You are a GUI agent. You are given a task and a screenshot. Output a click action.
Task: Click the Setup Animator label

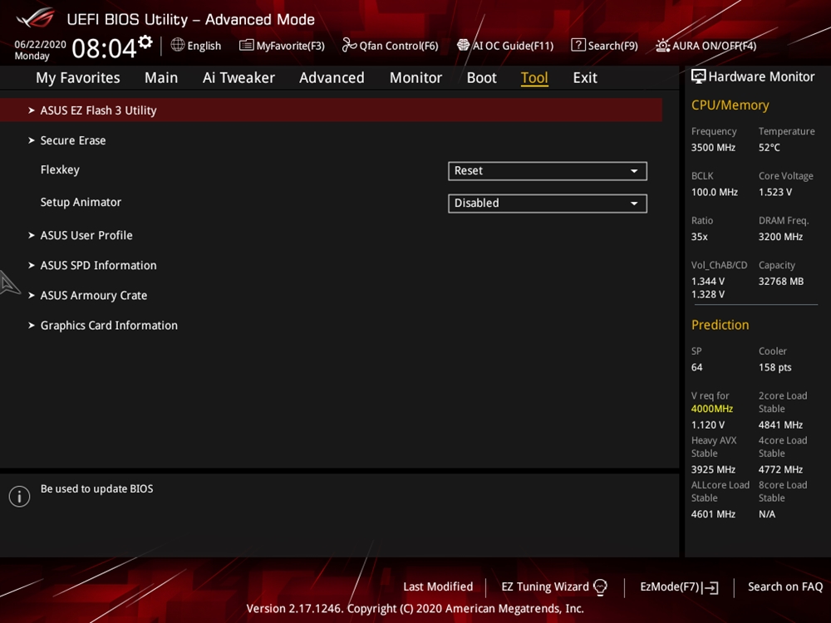(x=81, y=202)
